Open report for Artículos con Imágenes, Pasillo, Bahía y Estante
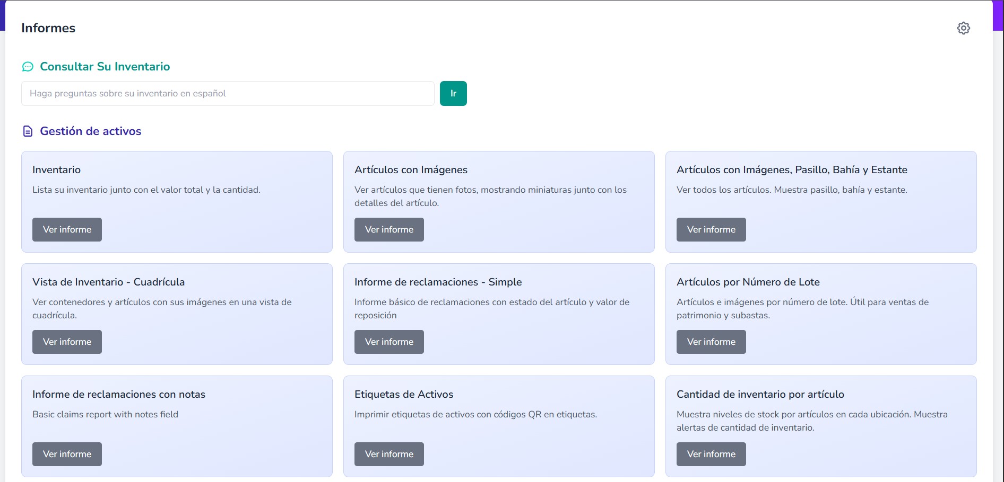 click(x=711, y=230)
